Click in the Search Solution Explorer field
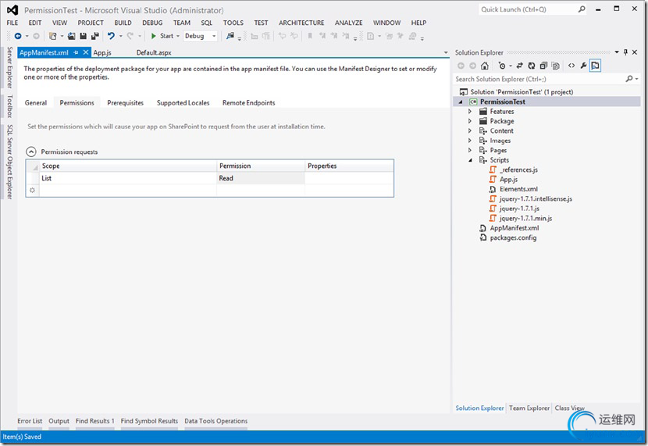 [539, 79]
